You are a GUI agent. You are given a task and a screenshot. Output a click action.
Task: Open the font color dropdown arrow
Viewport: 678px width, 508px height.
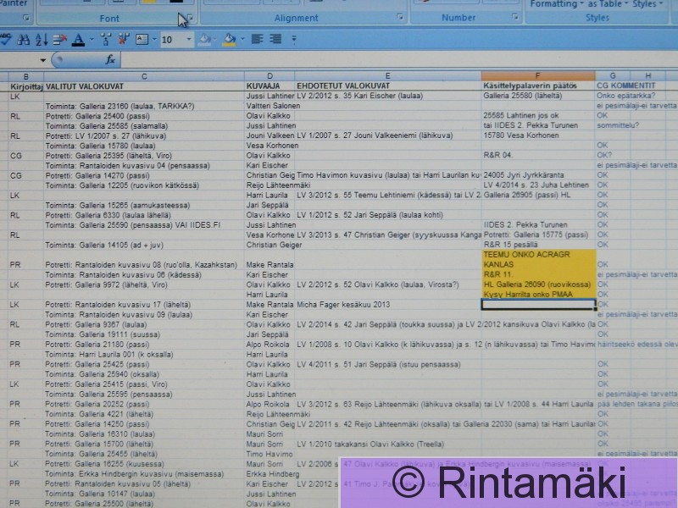pos(91,40)
